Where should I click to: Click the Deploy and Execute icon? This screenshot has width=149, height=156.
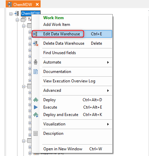click(36, 115)
